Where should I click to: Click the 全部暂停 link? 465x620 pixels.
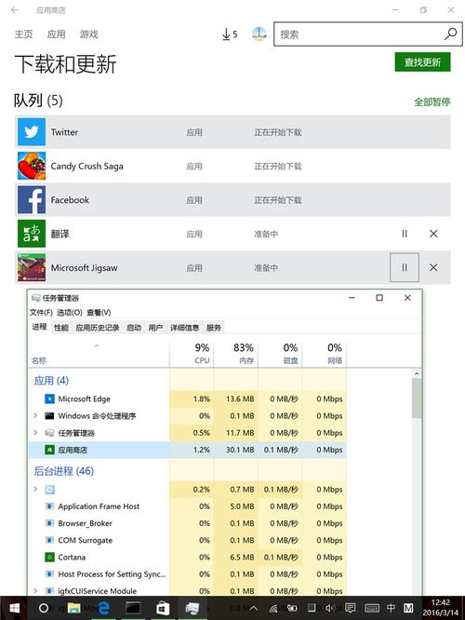432,102
